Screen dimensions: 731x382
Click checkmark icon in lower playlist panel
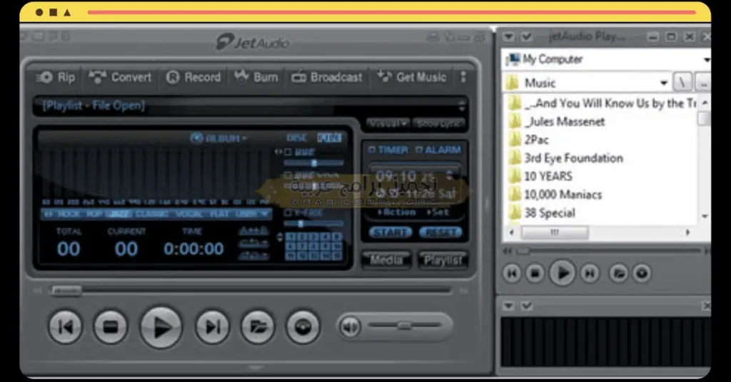pyautogui.click(x=527, y=306)
